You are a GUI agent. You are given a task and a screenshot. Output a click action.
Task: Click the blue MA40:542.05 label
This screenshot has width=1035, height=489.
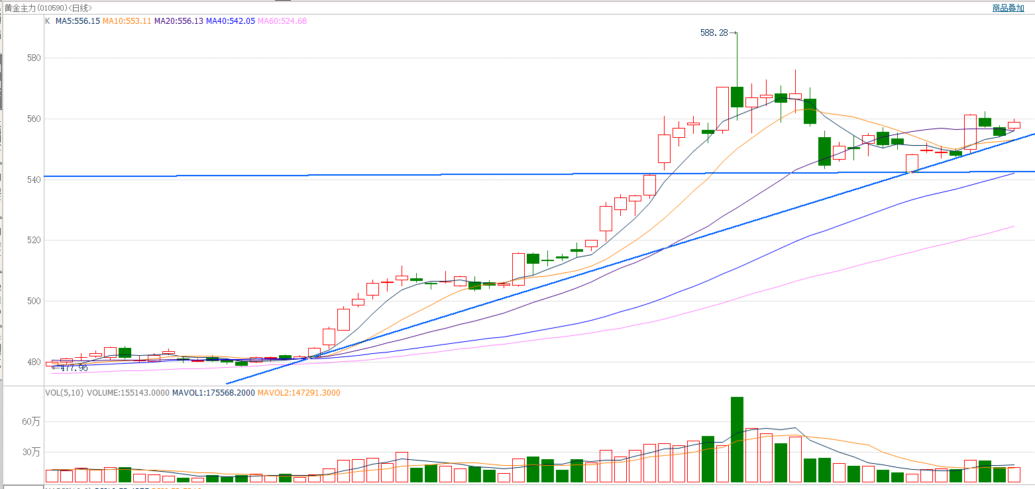pyautogui.click(x=231, y=21)
